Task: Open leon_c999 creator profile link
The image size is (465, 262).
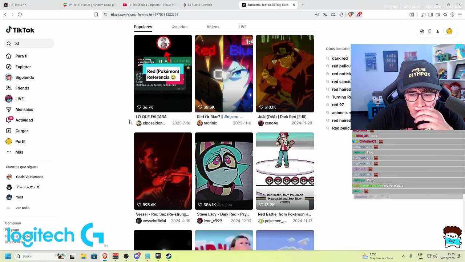Action: (x=209, y=221)
